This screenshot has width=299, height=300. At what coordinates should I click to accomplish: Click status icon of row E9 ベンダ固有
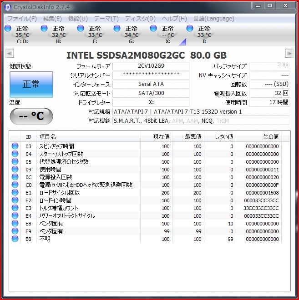15,231
